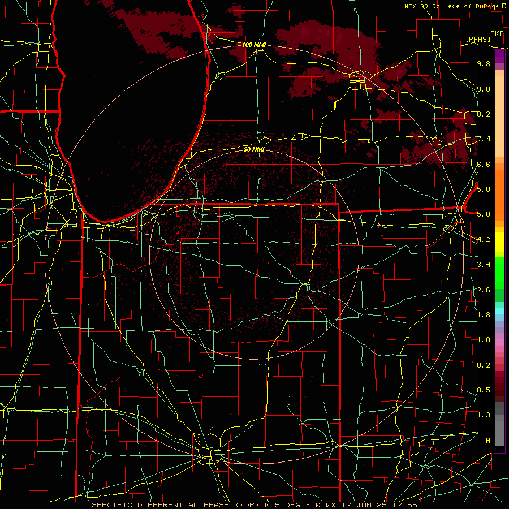Click the 6.6 scale value
509x509 pixels.
point(484,164)
